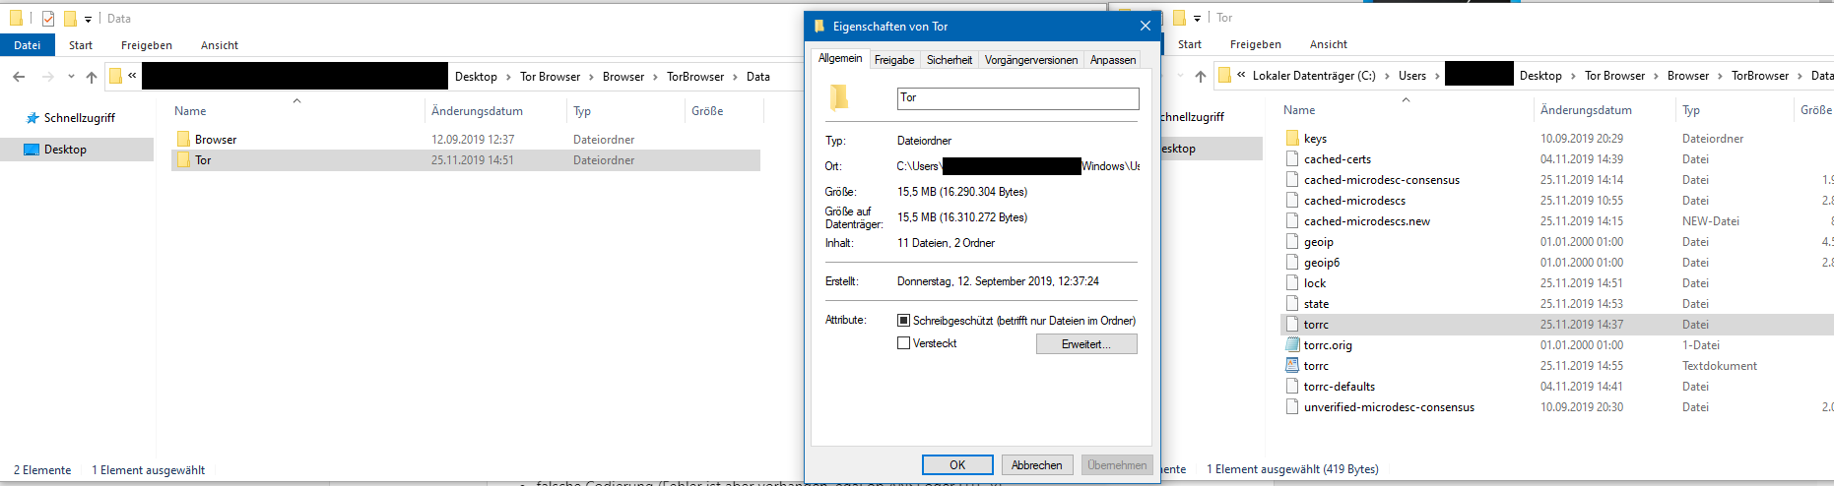1834x486 pixels.
Task: Switch to Freigabe tab in properties dialog
Action: (x=894, y=60)
